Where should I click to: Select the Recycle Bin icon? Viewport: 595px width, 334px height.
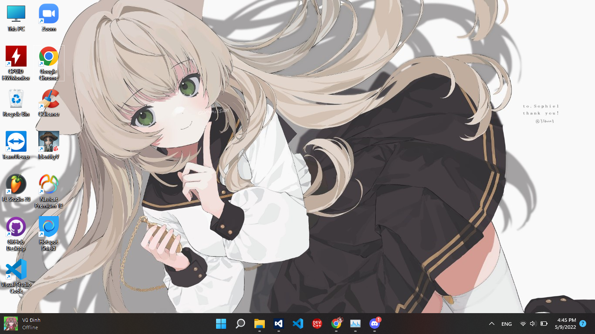[16, 103]
